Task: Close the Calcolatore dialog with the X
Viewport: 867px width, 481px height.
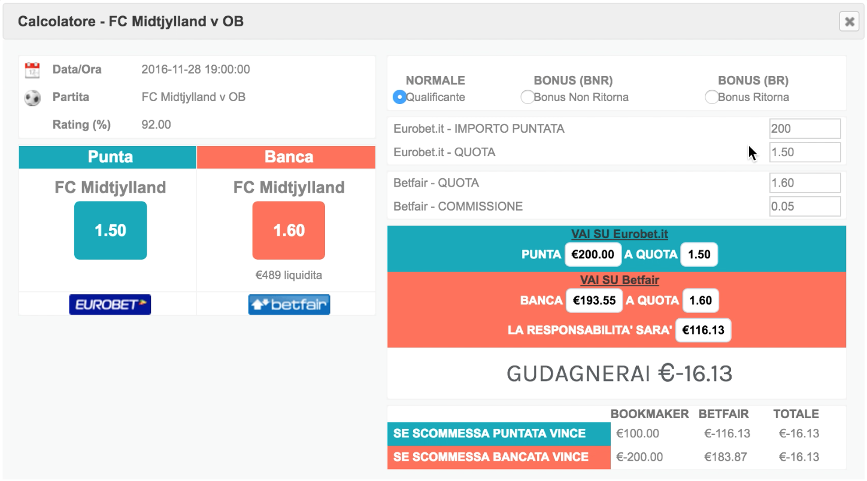Action: (849, 22)
